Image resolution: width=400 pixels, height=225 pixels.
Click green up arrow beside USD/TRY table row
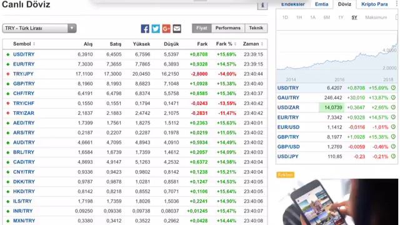tap(8, 54)
